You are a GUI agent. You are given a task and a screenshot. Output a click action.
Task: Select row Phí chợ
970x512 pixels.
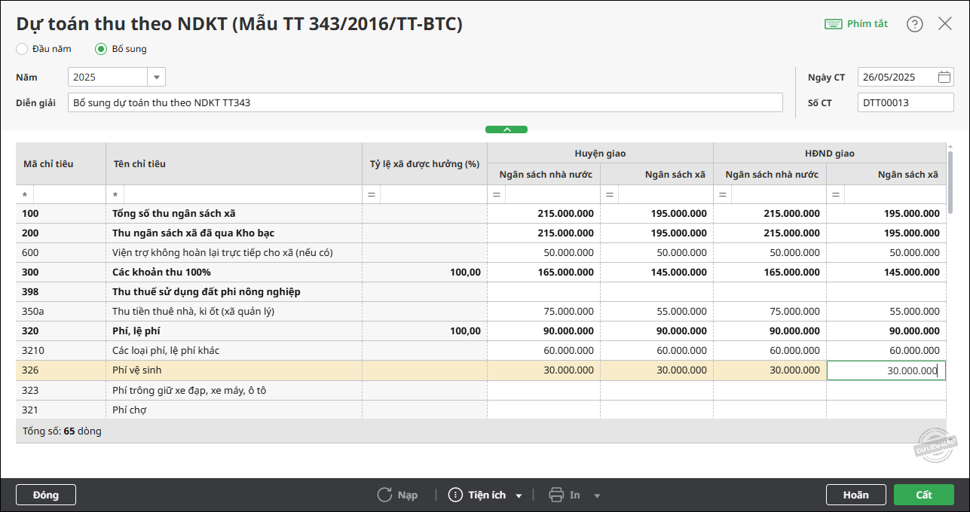click(481, 410)
